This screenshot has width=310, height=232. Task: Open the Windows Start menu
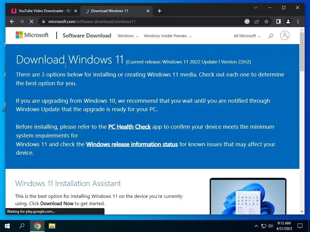(7, 226)
